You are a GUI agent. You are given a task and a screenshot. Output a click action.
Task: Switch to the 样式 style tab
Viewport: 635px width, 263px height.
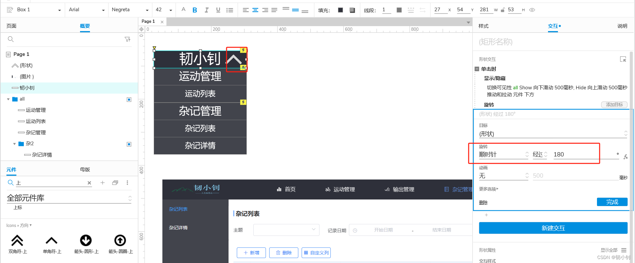[483, 26]
